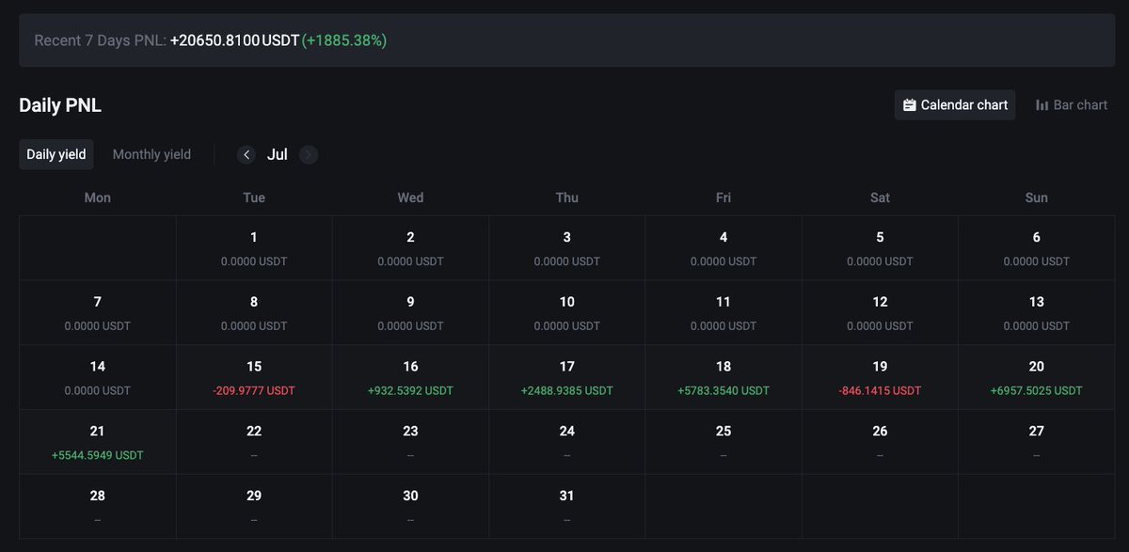The image size is (1129, 552).
Task: Click the July 13 calendar cell
Action: (x=1036, y=313)
